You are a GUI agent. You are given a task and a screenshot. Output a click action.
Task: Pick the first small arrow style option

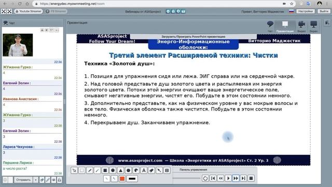click(106, 179)
